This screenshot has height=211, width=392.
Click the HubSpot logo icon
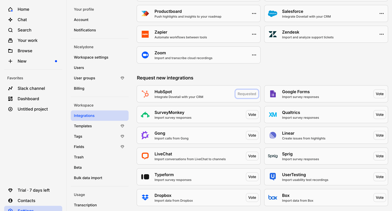[145, 94]
